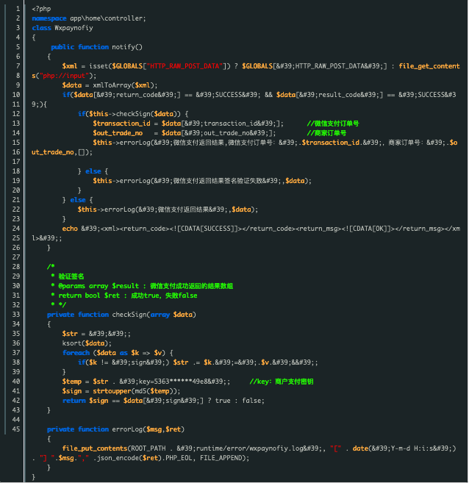Screen dimensions: 469x483
Task: Click the "json_encode($ret)" call
Action: [131, 458]
